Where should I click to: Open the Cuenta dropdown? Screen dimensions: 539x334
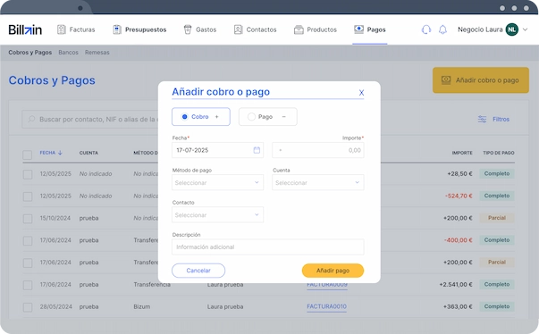pyautogui.click(x=318, y=182)
